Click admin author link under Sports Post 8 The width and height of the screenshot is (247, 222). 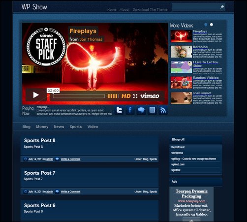tap(50, 159)
